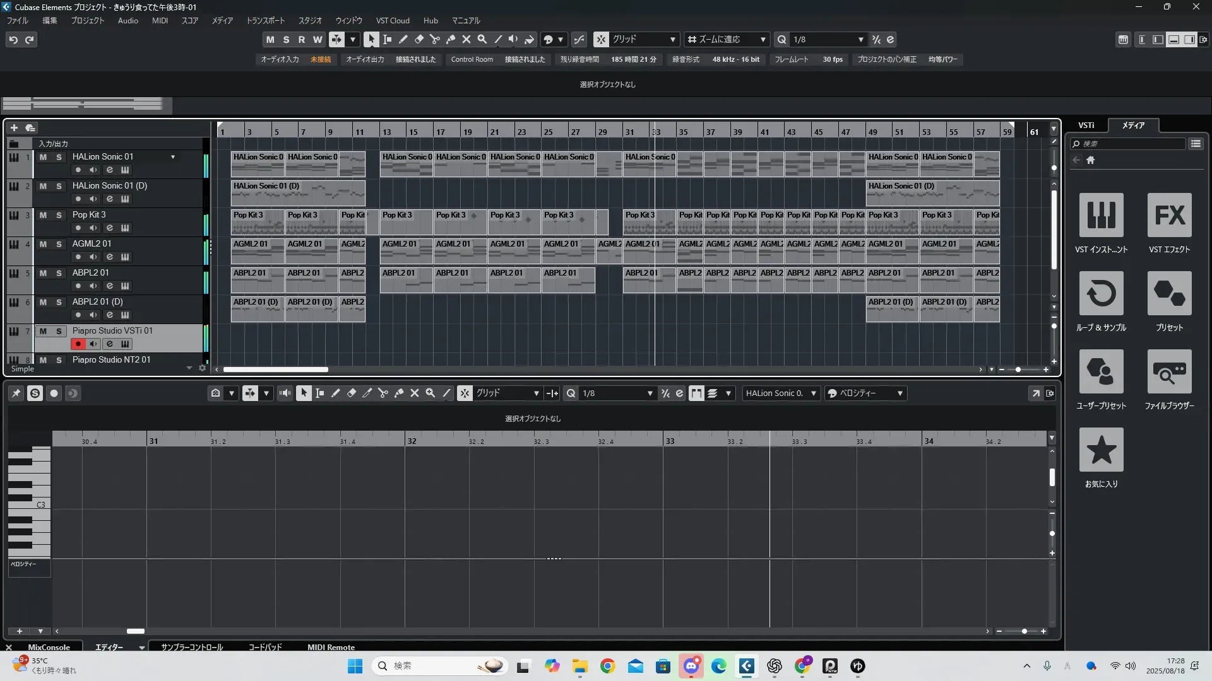The image size is (1212, 681).
Task: Mute the Pop Kit 3 track
Action: [x=43, y=215]
